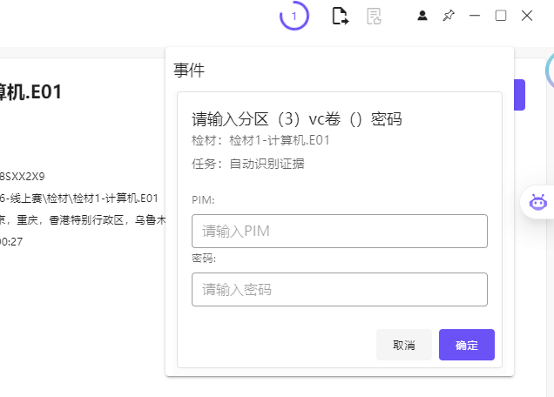This screenshot has height=397, width=554.
Task: Confirm with the 确定 button
Action: 466,345
